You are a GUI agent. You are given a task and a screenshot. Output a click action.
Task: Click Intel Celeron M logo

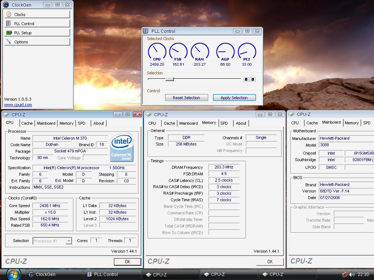click(122, 148)
